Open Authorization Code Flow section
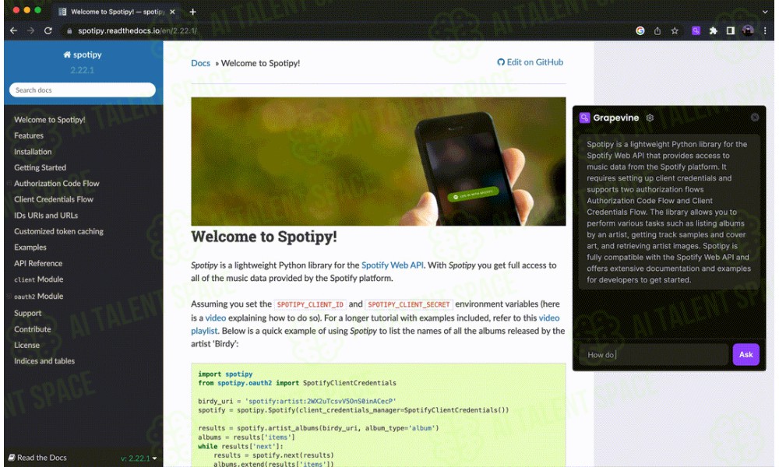The height and width of the screenshot is (467, 779). click(x=57, y=184)
